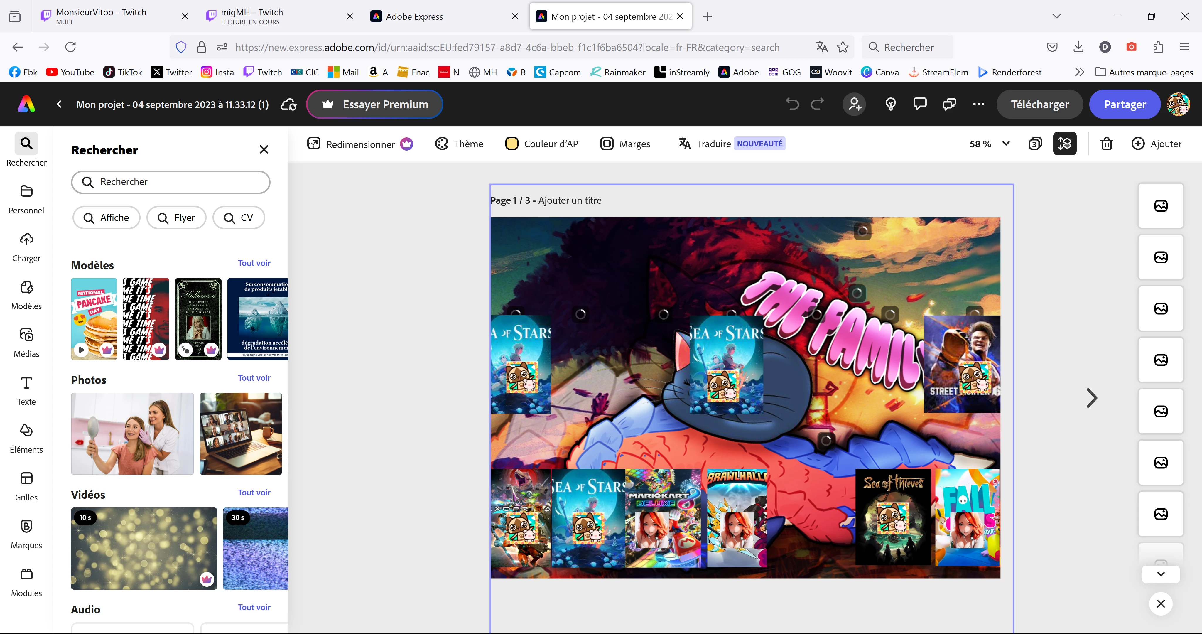Click Tout voir link for Modèles

[254, 263]
